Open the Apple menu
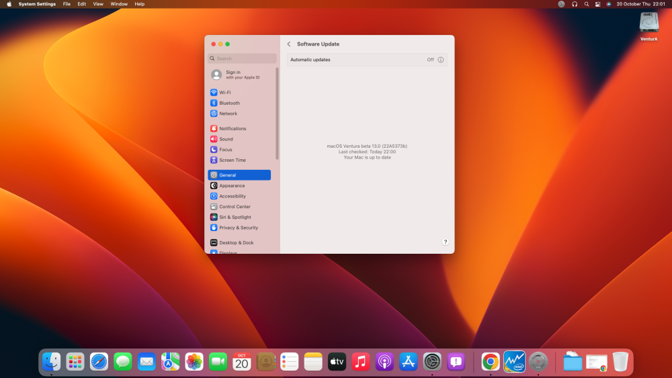This screenshot has width=672, height=378. [x=9, y=4]
